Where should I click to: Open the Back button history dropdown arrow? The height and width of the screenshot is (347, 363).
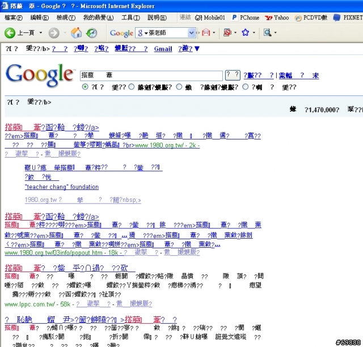click(41, 33)
